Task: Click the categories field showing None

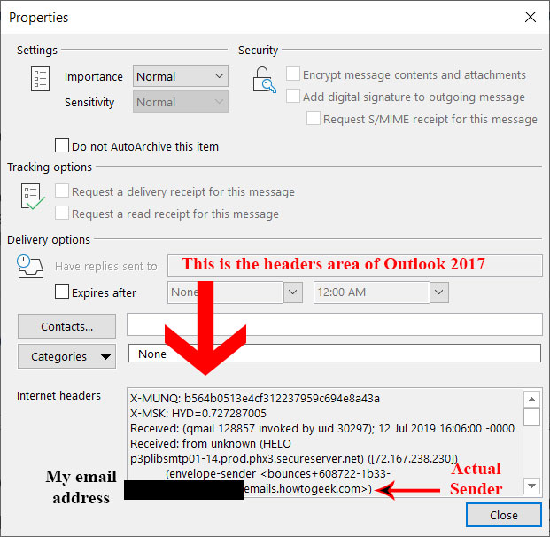Action: pyautogui.click(x=335, y=353)
